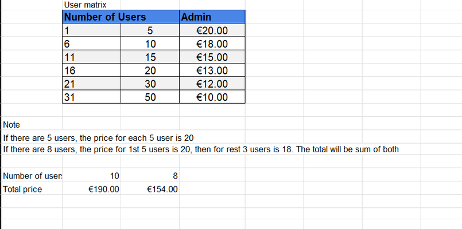Screen dimensions: 462x229
Task: Click the cell containing 50
Action: tap(150, 97)
